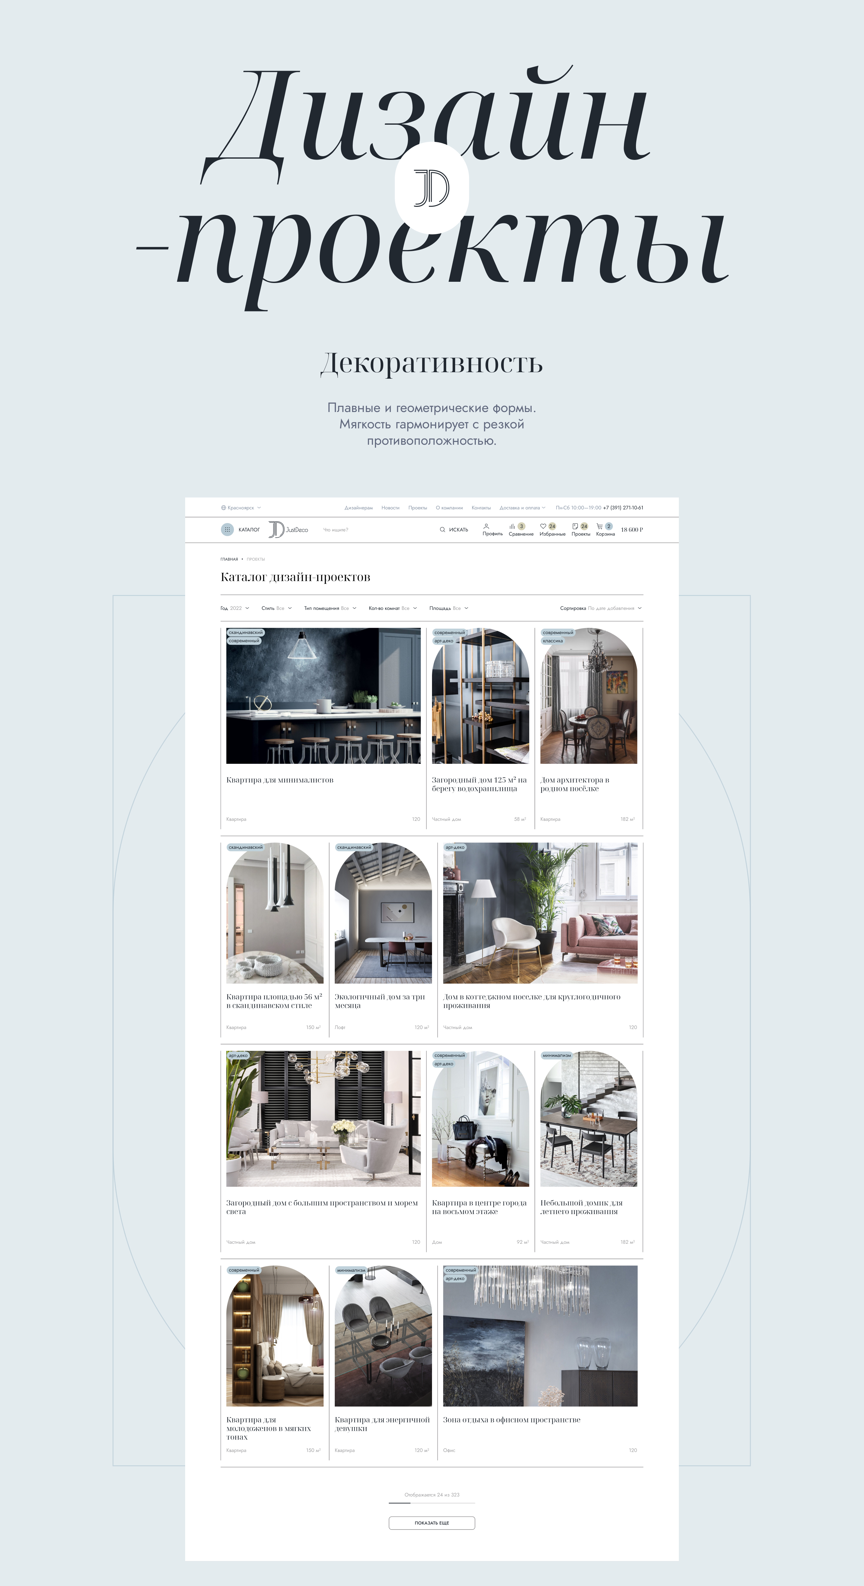Open the catalog grid icon button
Screen dimensions: 864x1586
click(227, 530)
